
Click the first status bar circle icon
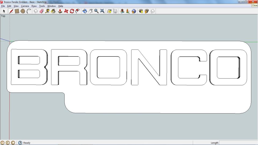(2, 143)
